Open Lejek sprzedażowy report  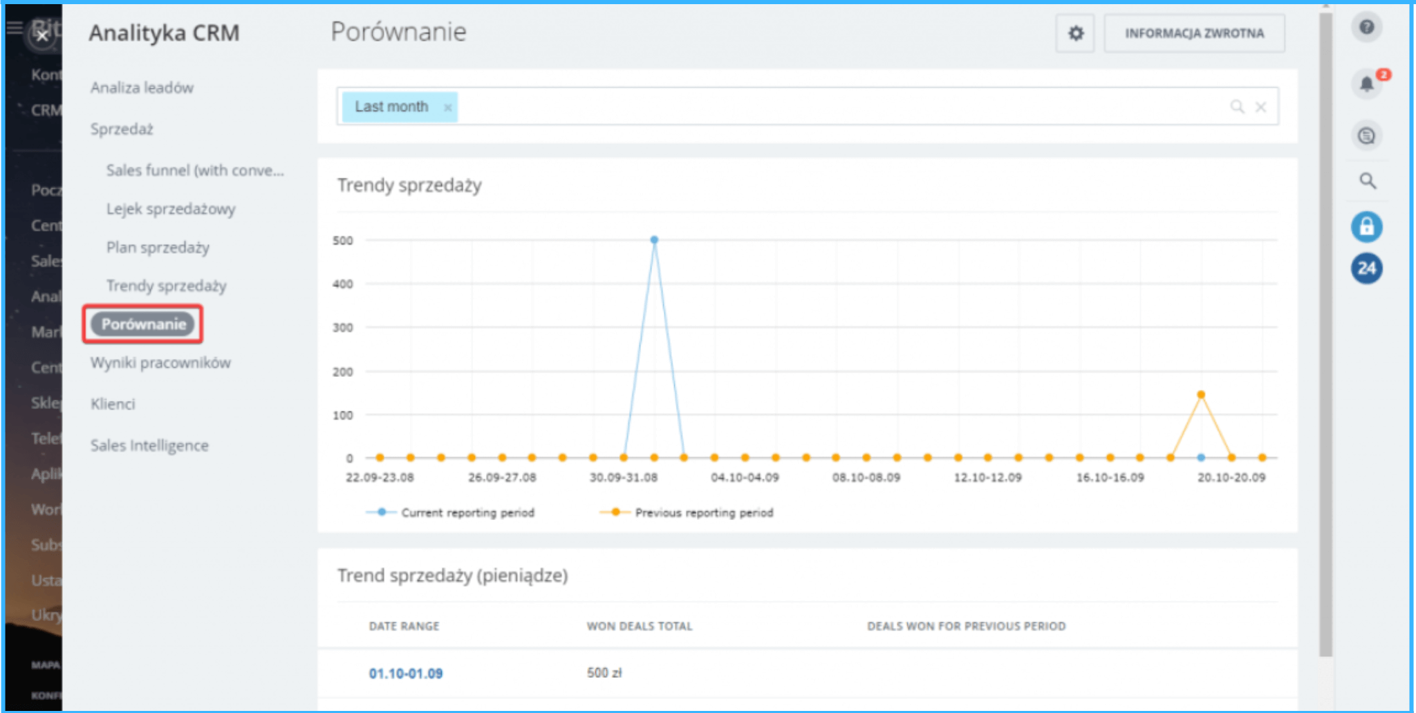(x=171, y=209)
